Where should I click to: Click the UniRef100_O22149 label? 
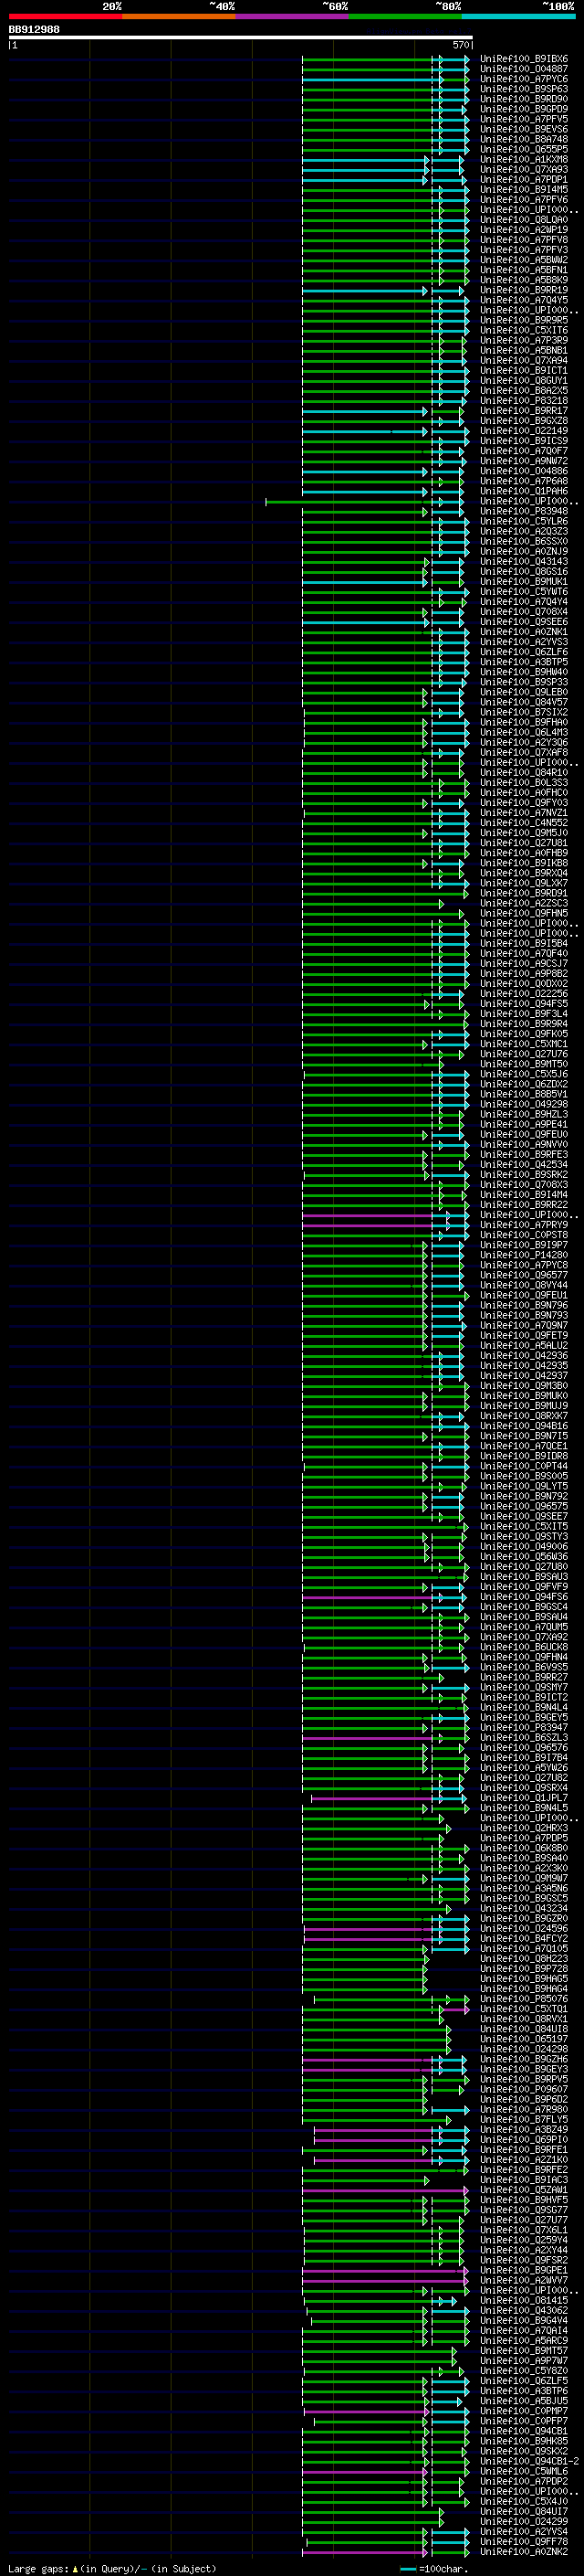pyautogui.click(x=523, y=431)
